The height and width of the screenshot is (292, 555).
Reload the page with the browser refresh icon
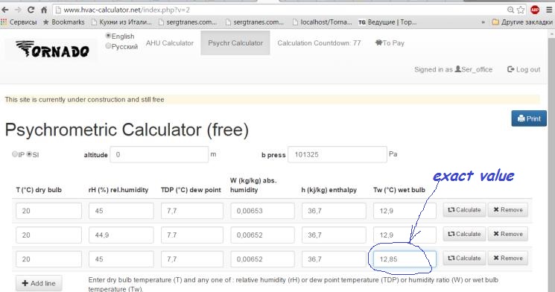[x=31, y=10]
